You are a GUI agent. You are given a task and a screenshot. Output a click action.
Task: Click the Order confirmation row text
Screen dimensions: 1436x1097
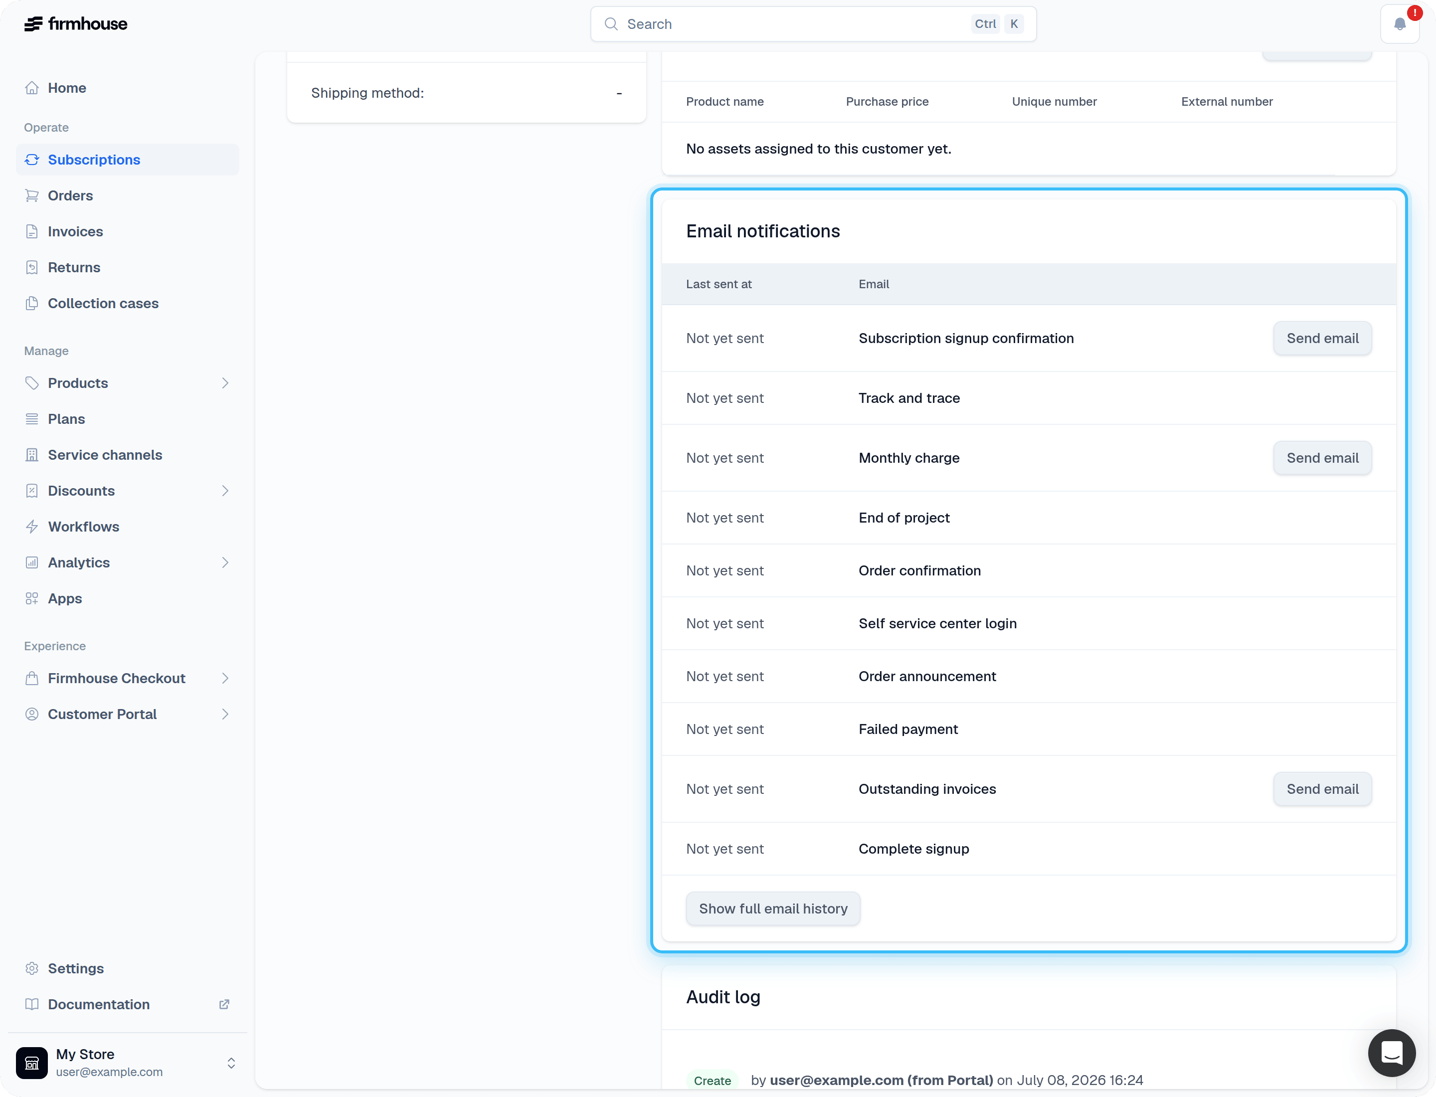919,570
